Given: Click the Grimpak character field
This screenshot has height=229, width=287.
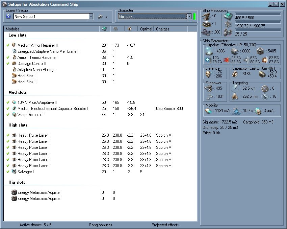Looking at the screenshot, I should (153, 17).
